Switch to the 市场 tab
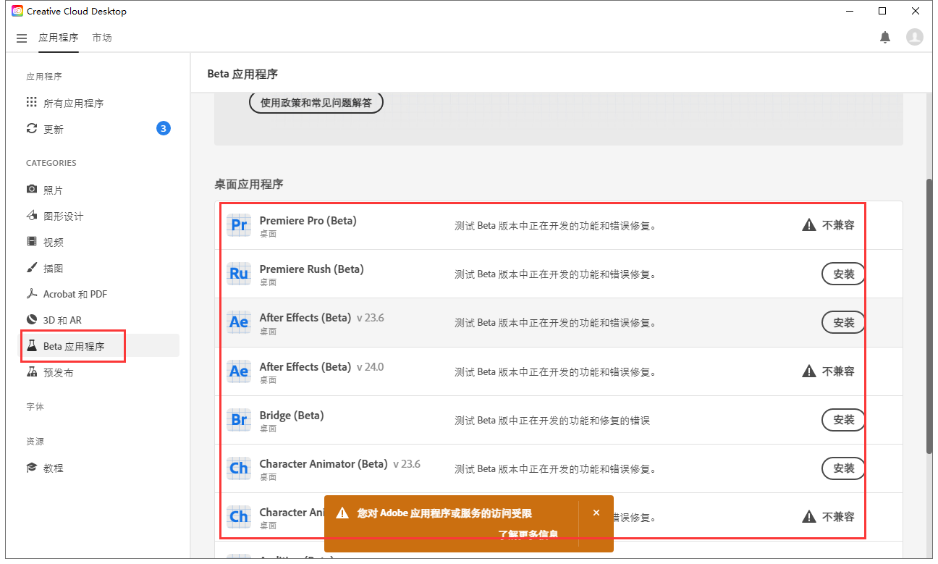 [x=102, y=38]
